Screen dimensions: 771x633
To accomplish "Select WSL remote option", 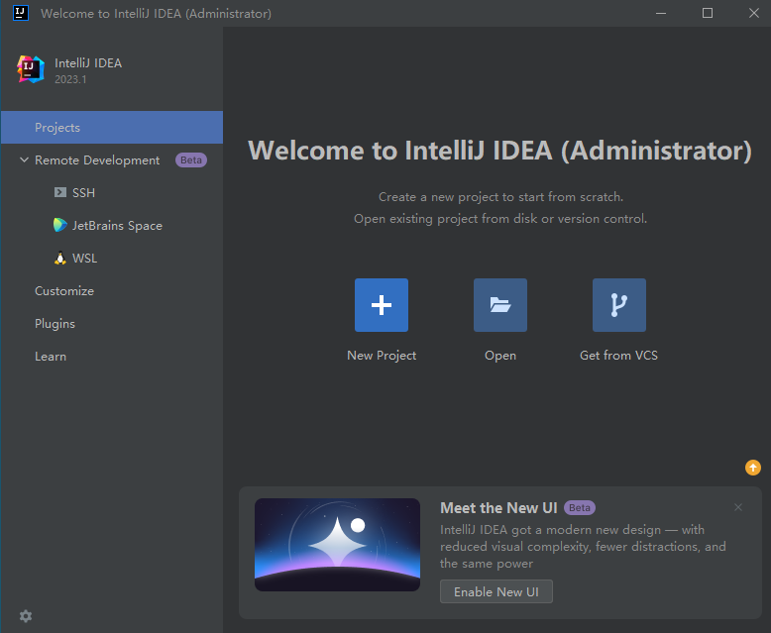I will click(112, 258).
